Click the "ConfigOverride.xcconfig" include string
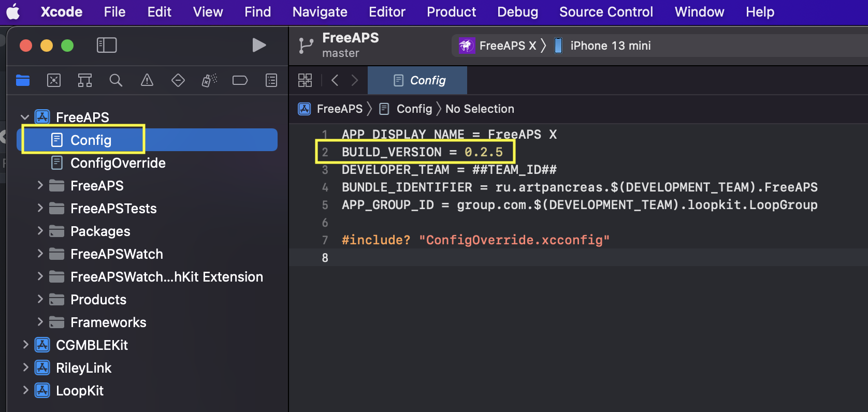The height and width of the screenshot is (412, 868). click(x=514, y=240)
